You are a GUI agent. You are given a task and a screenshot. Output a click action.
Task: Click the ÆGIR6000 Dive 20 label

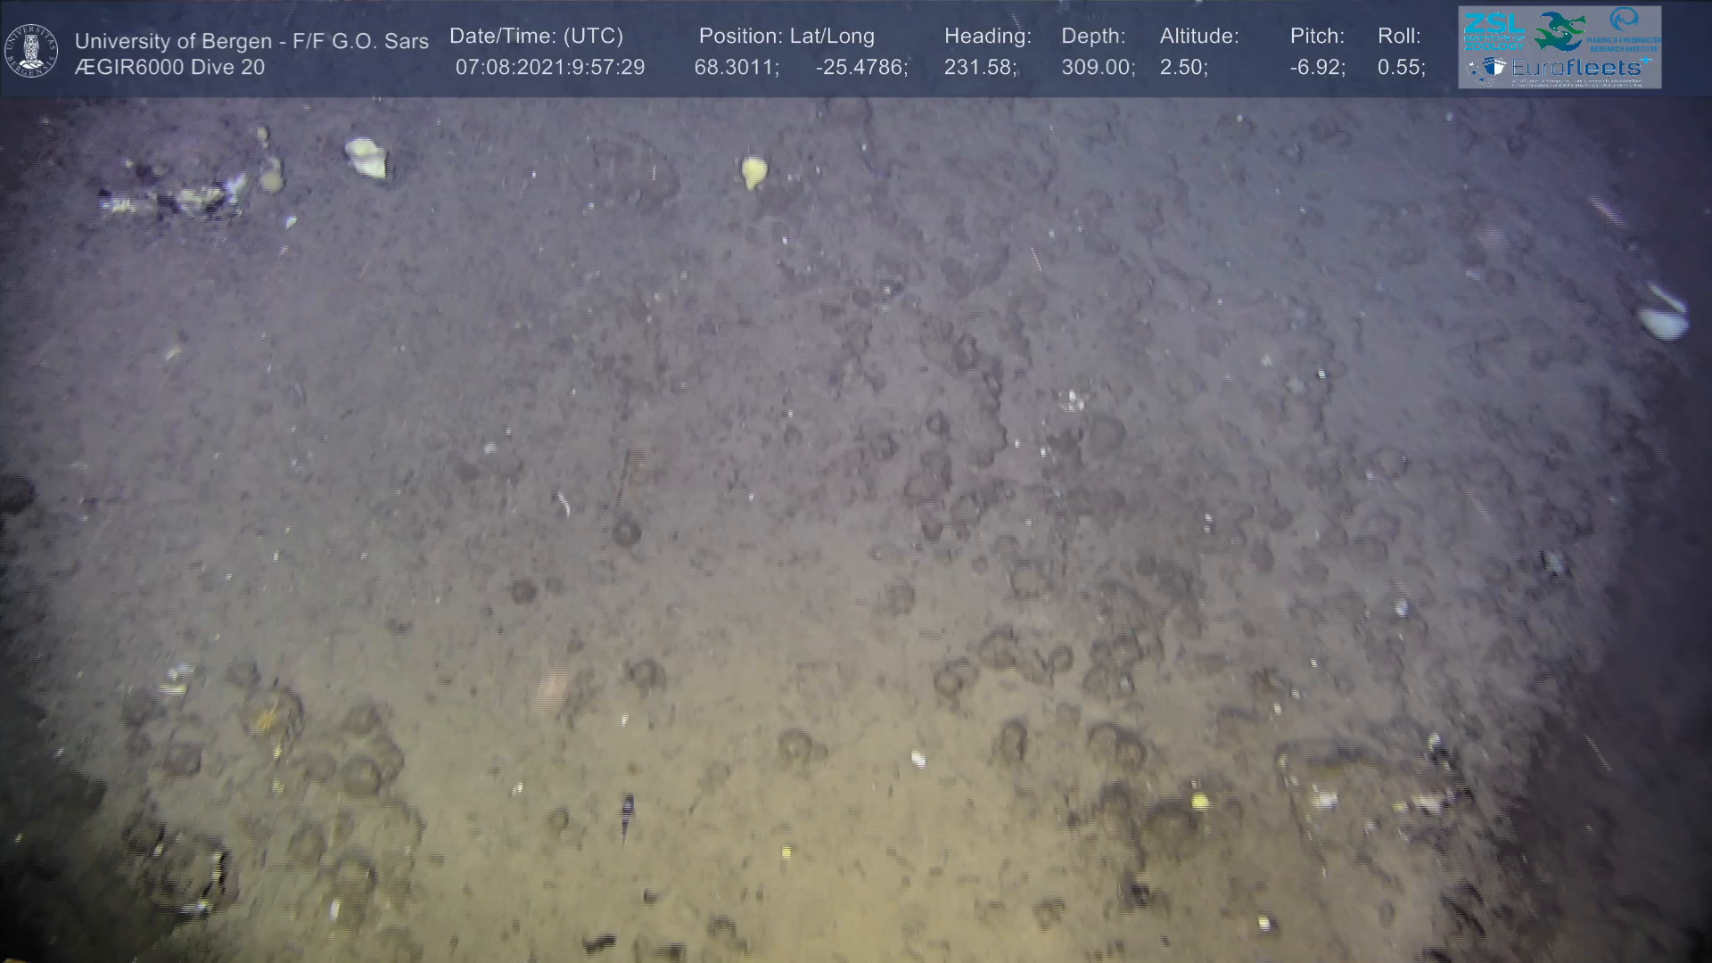pyautogui.click(x=169, y=68)
